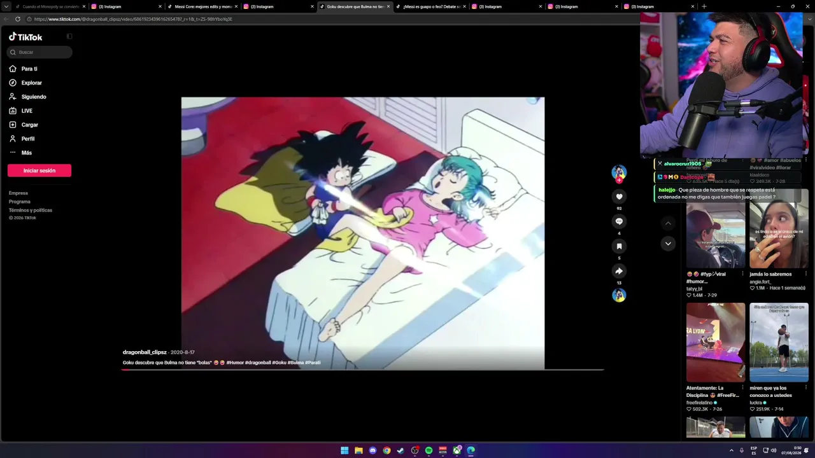The image size is (815, 458).
Task: Open Steam from the taskbar
Action: coord(400,450)
